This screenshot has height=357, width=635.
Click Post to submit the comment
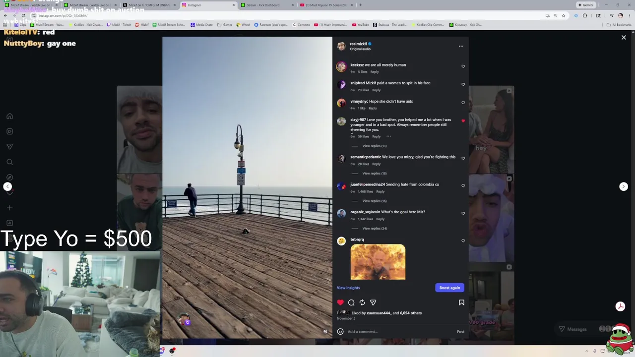click(460, 332)
